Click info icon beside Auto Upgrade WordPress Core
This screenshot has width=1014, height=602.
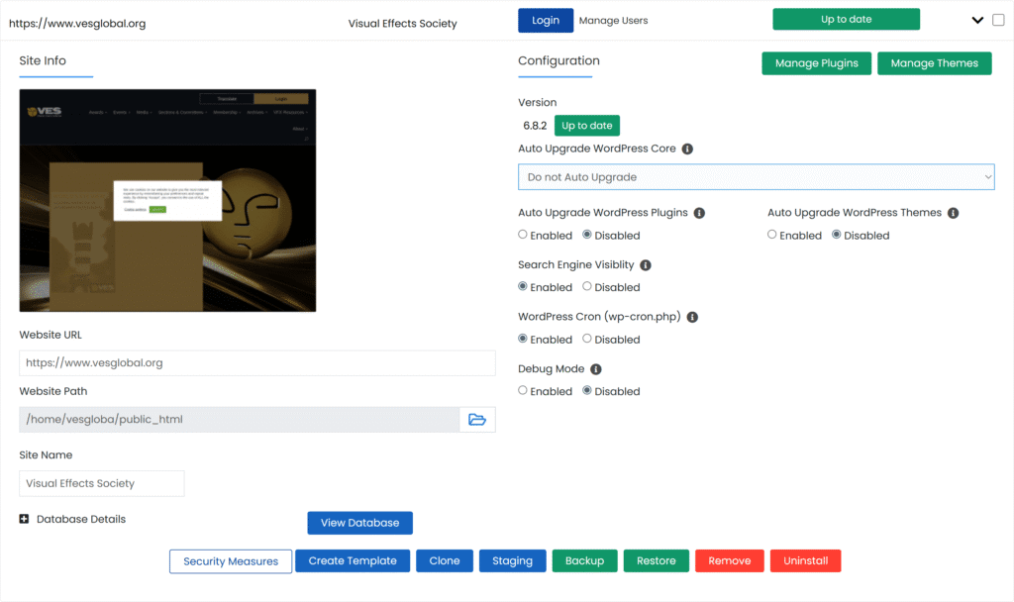point(687,149)
